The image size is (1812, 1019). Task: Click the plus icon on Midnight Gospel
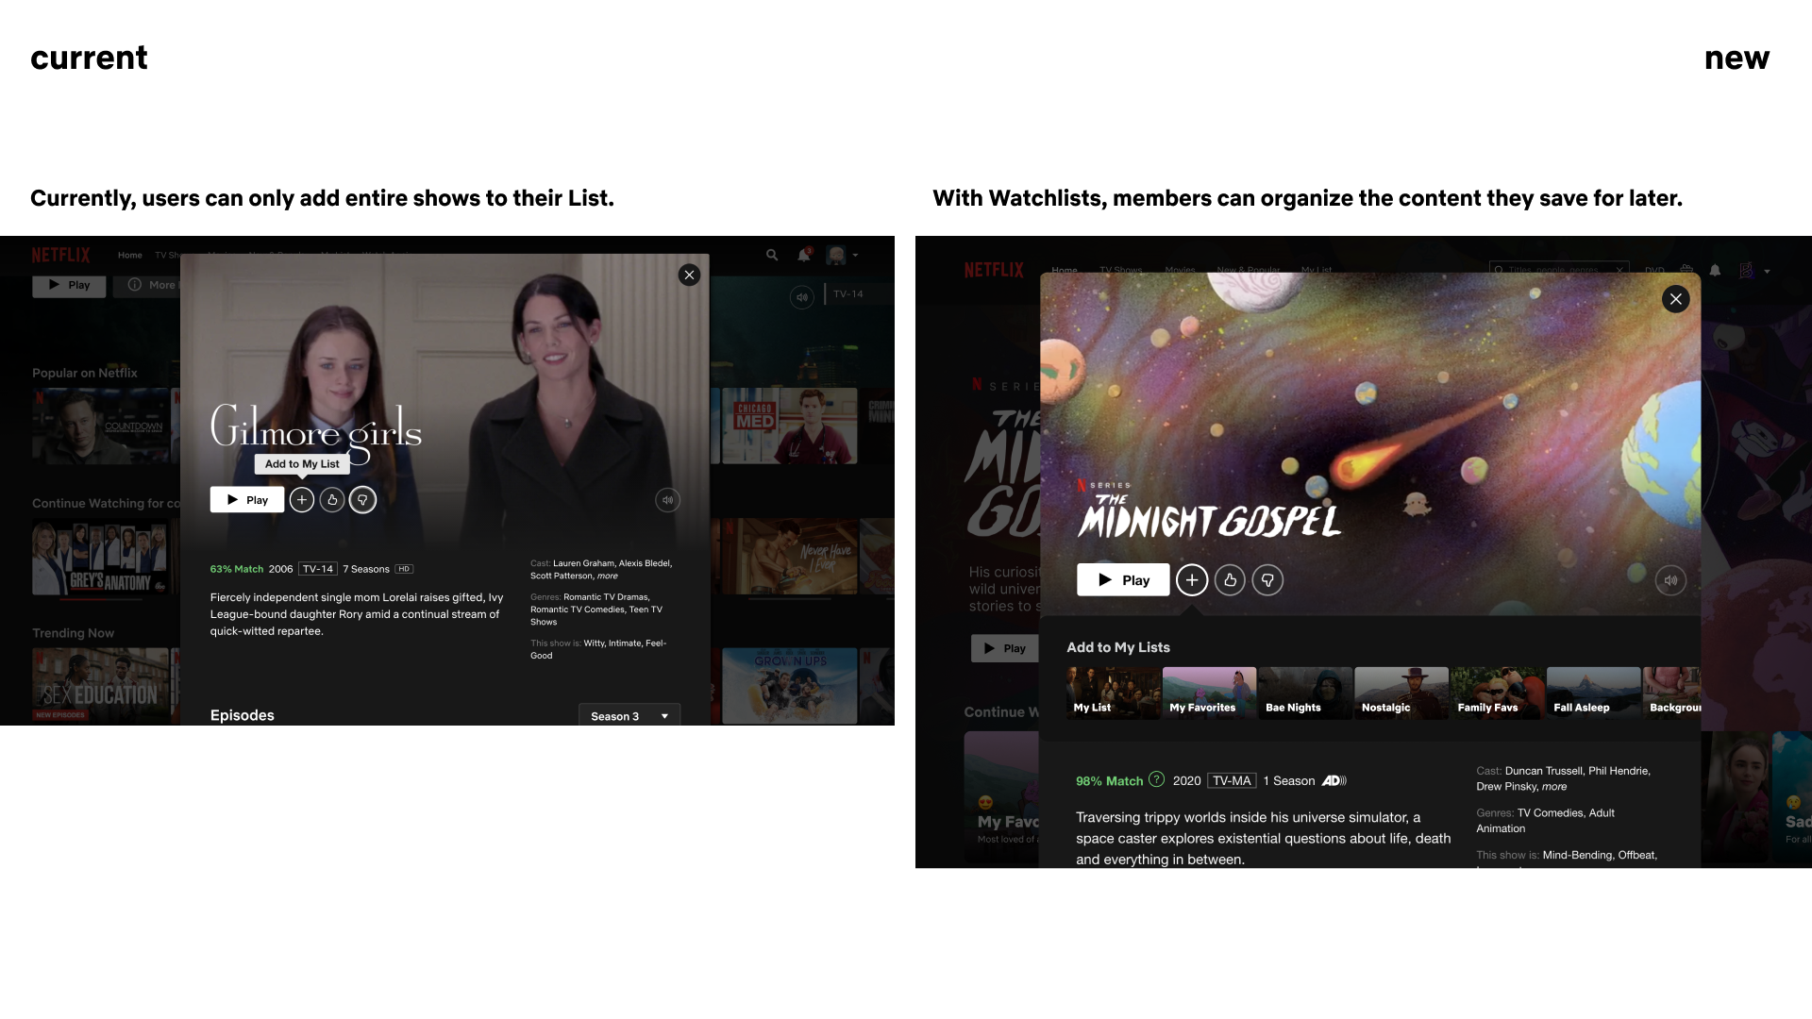[1192, 580]
